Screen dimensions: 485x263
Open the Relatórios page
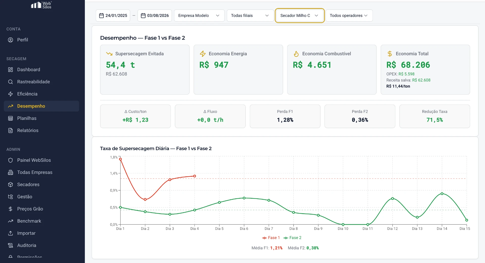(41, 130)
